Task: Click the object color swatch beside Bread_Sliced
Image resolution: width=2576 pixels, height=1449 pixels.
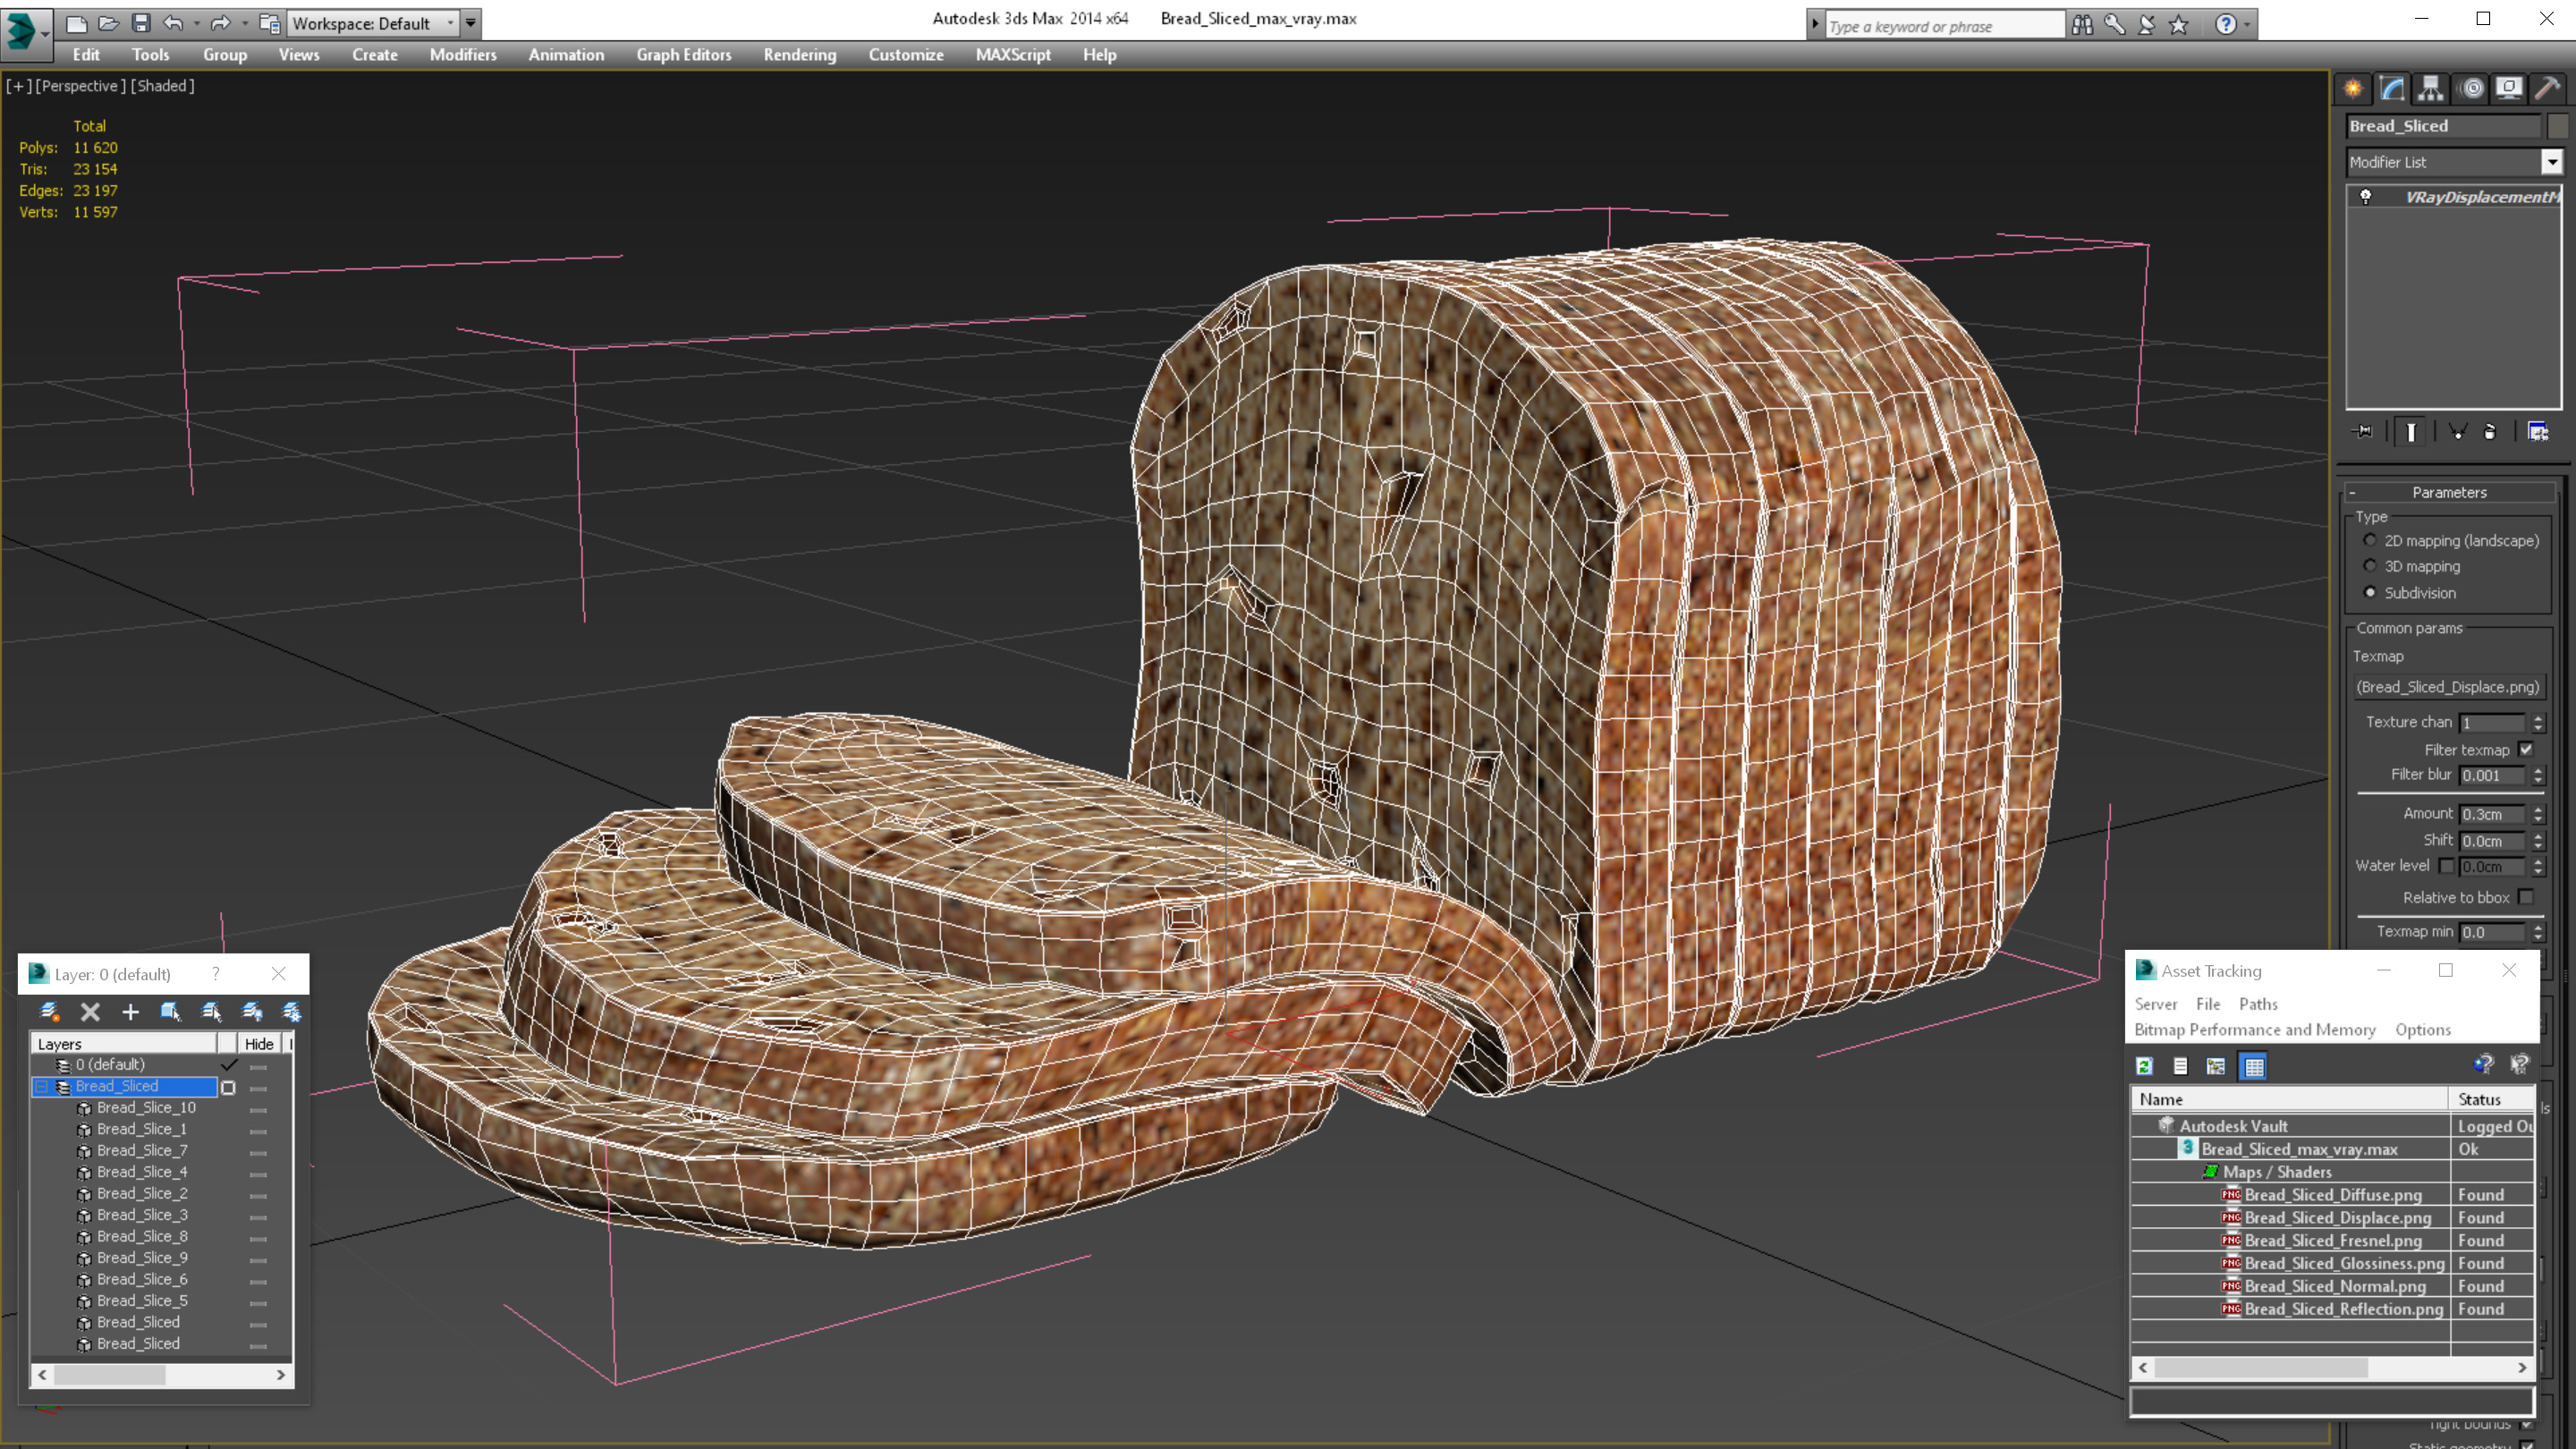Action: coord(2557,126)
